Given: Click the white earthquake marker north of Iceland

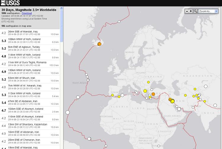Looking at the screenshot, I should coord(119,22).
